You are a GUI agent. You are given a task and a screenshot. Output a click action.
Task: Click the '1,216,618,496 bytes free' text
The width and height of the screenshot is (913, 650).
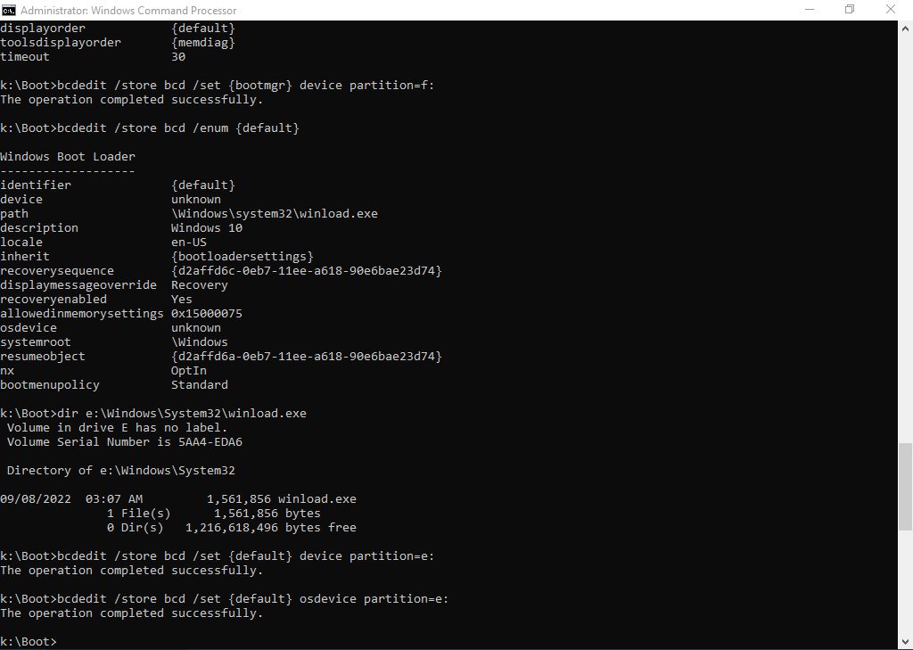point(270,528)
